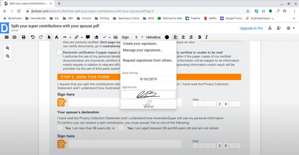Click the download icon

[x=270, y=28]
